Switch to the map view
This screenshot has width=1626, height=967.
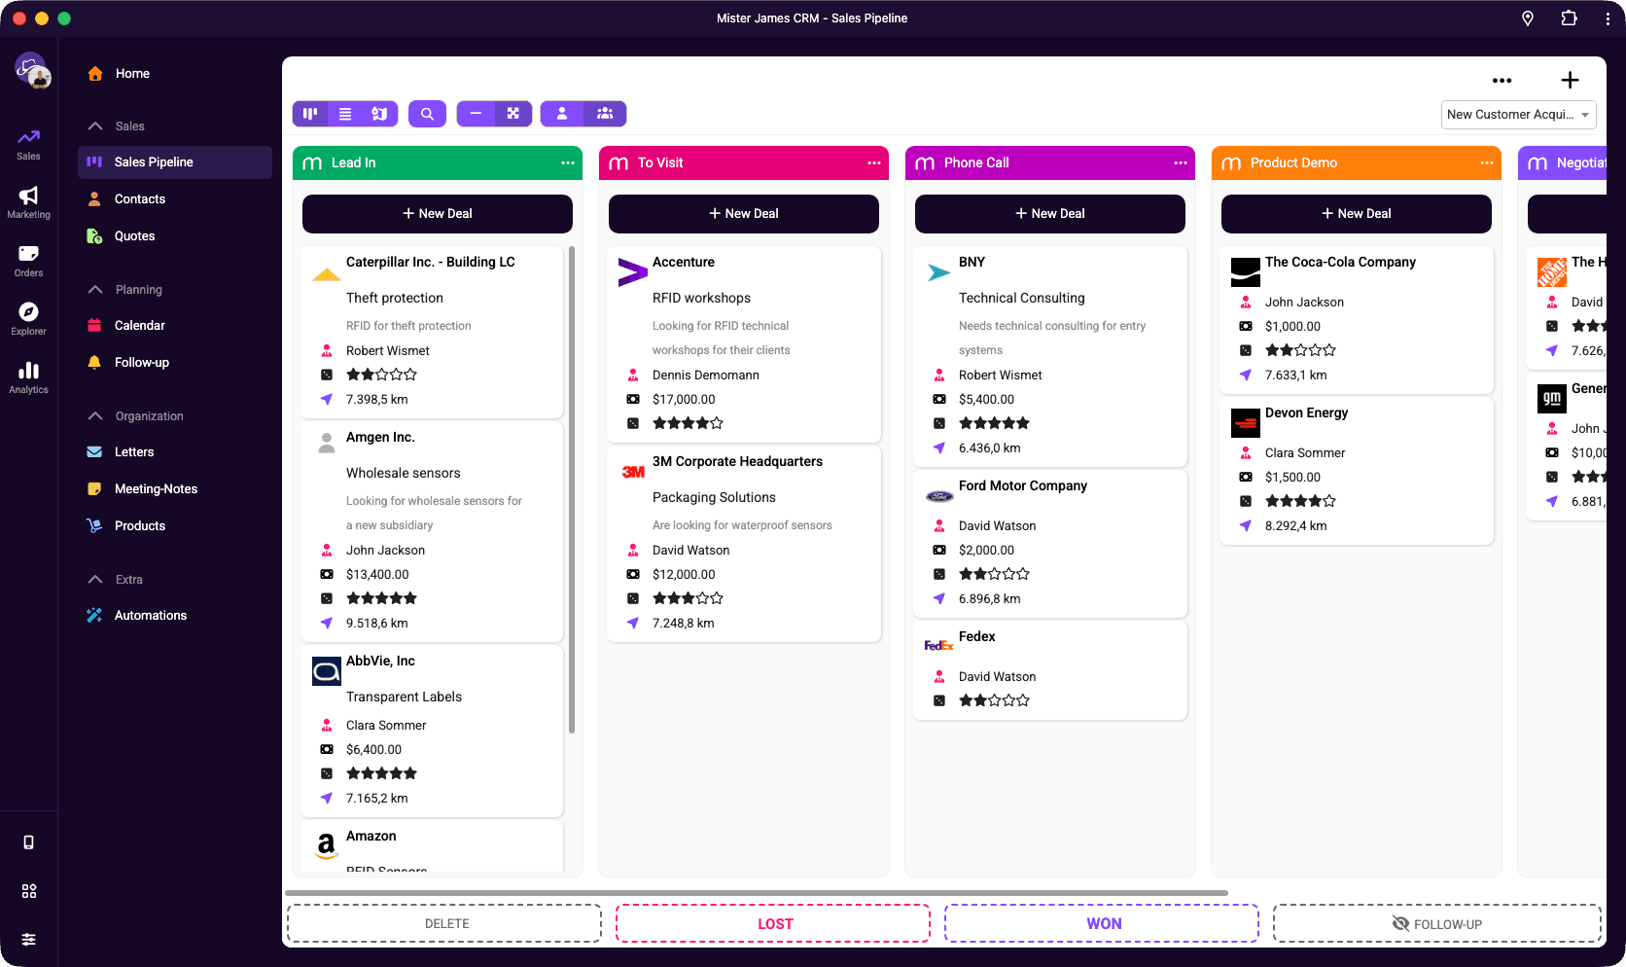click(379, 114)
